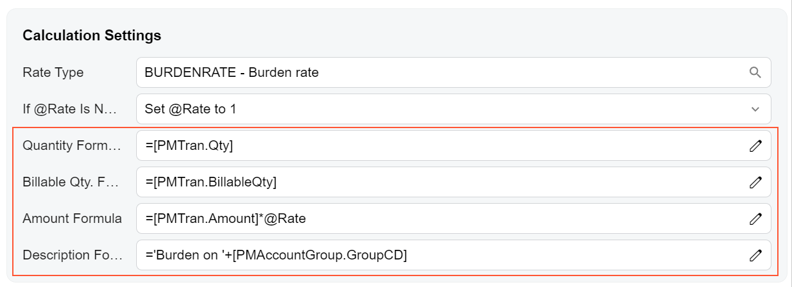Click the search icon in Rate Type

point(755,72)
